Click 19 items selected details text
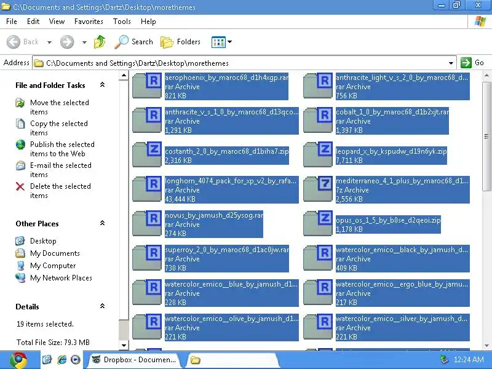Viewport: 492px width, 369px height. tap(45, 324)
